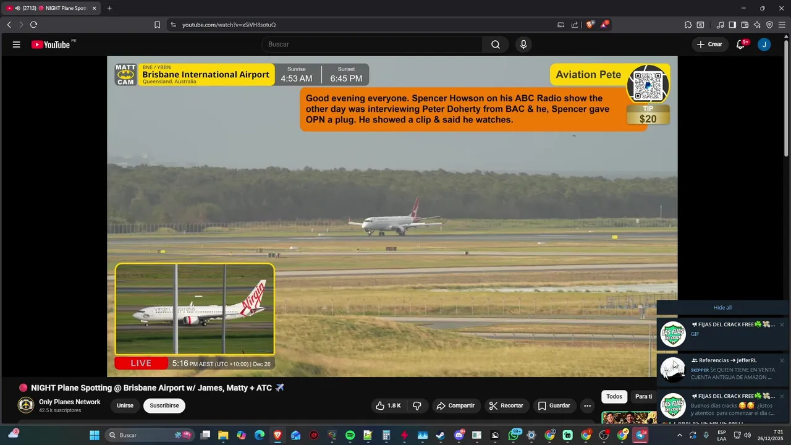Go back in browser history
The image size is (791, 445).
pos(9,25)
